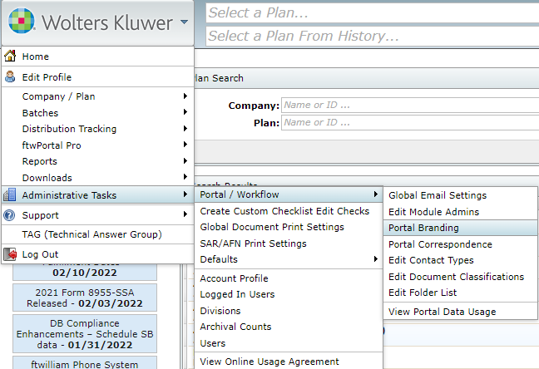Image resolution: width=539 pixels, height=369 pixels.
Task: Open ftwilliam Phone System news item
Action: click(85, 363)
